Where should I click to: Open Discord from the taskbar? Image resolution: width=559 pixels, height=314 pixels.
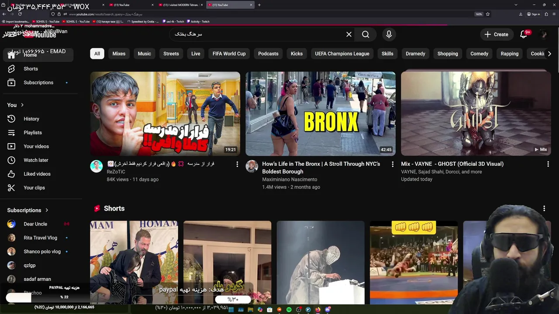click(x=328, y=310)
